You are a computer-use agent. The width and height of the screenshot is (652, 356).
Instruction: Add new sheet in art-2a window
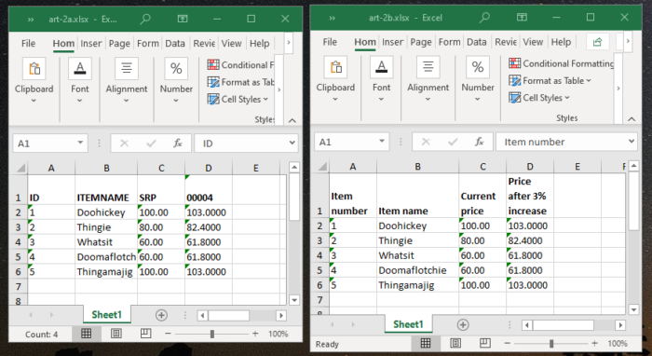click(161, 315)
